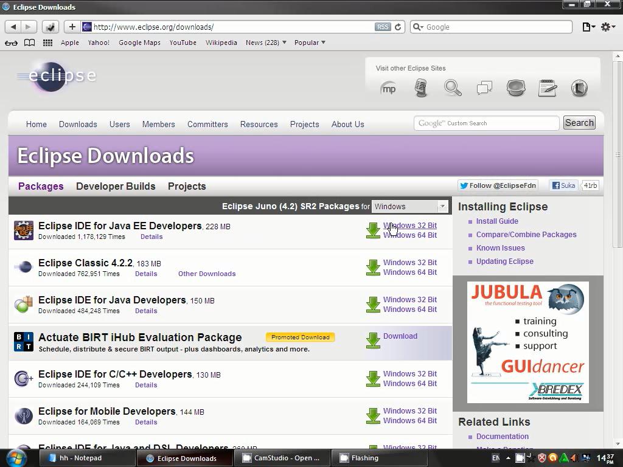The image size is (623, 467).
Task: Click the address bar URL field
Action: click(233, 27)
